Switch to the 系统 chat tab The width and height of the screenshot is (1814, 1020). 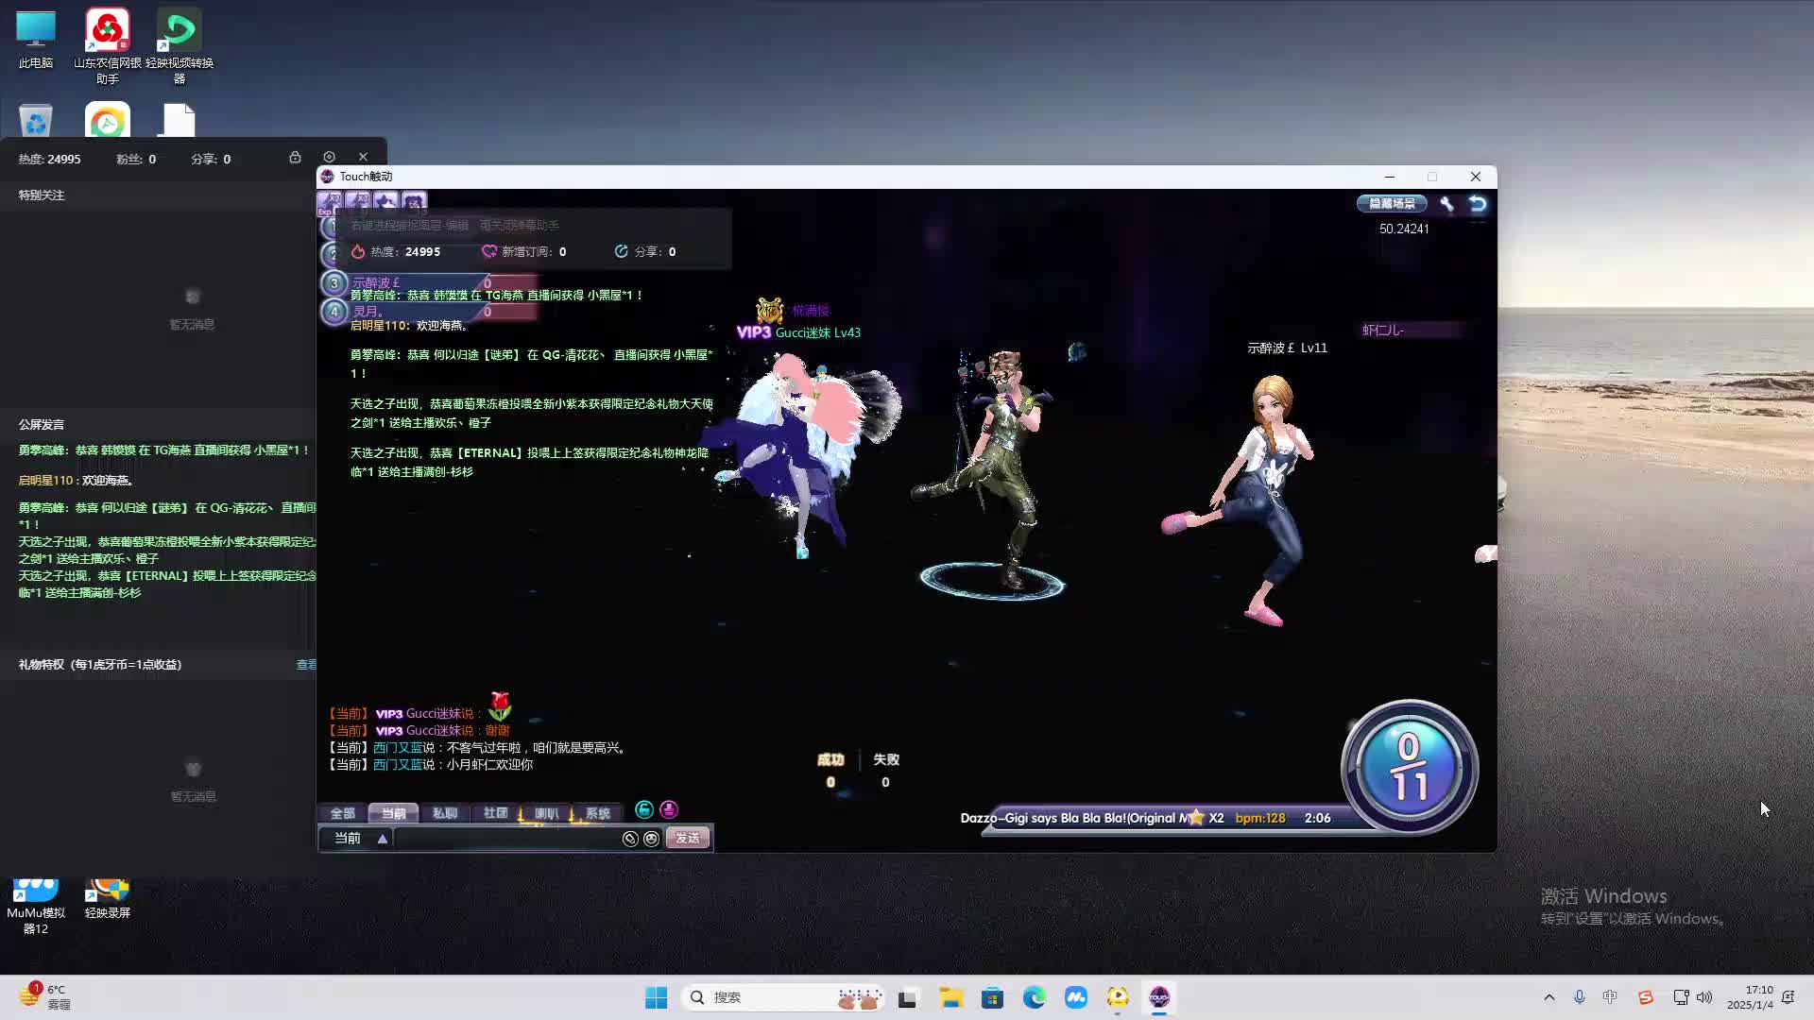pyautogui.click(x=597, y=813)
